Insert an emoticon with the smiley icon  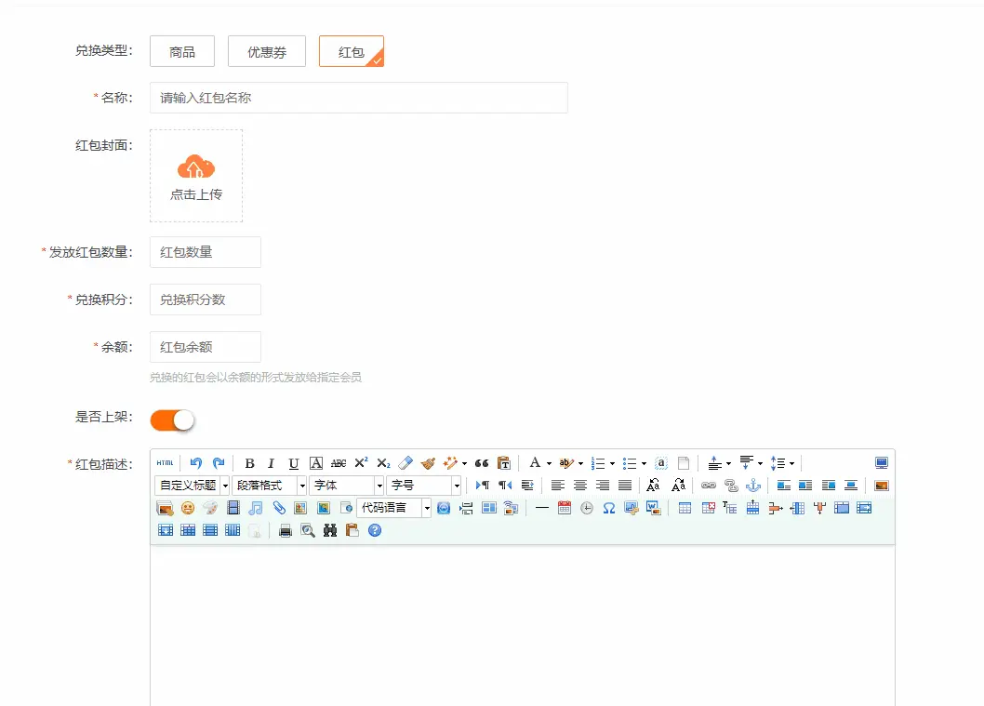tap(188, 508)
